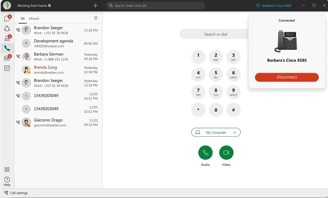Select the Barbara German call entry
The image size is (328, 198).
[x=58, y=56]
